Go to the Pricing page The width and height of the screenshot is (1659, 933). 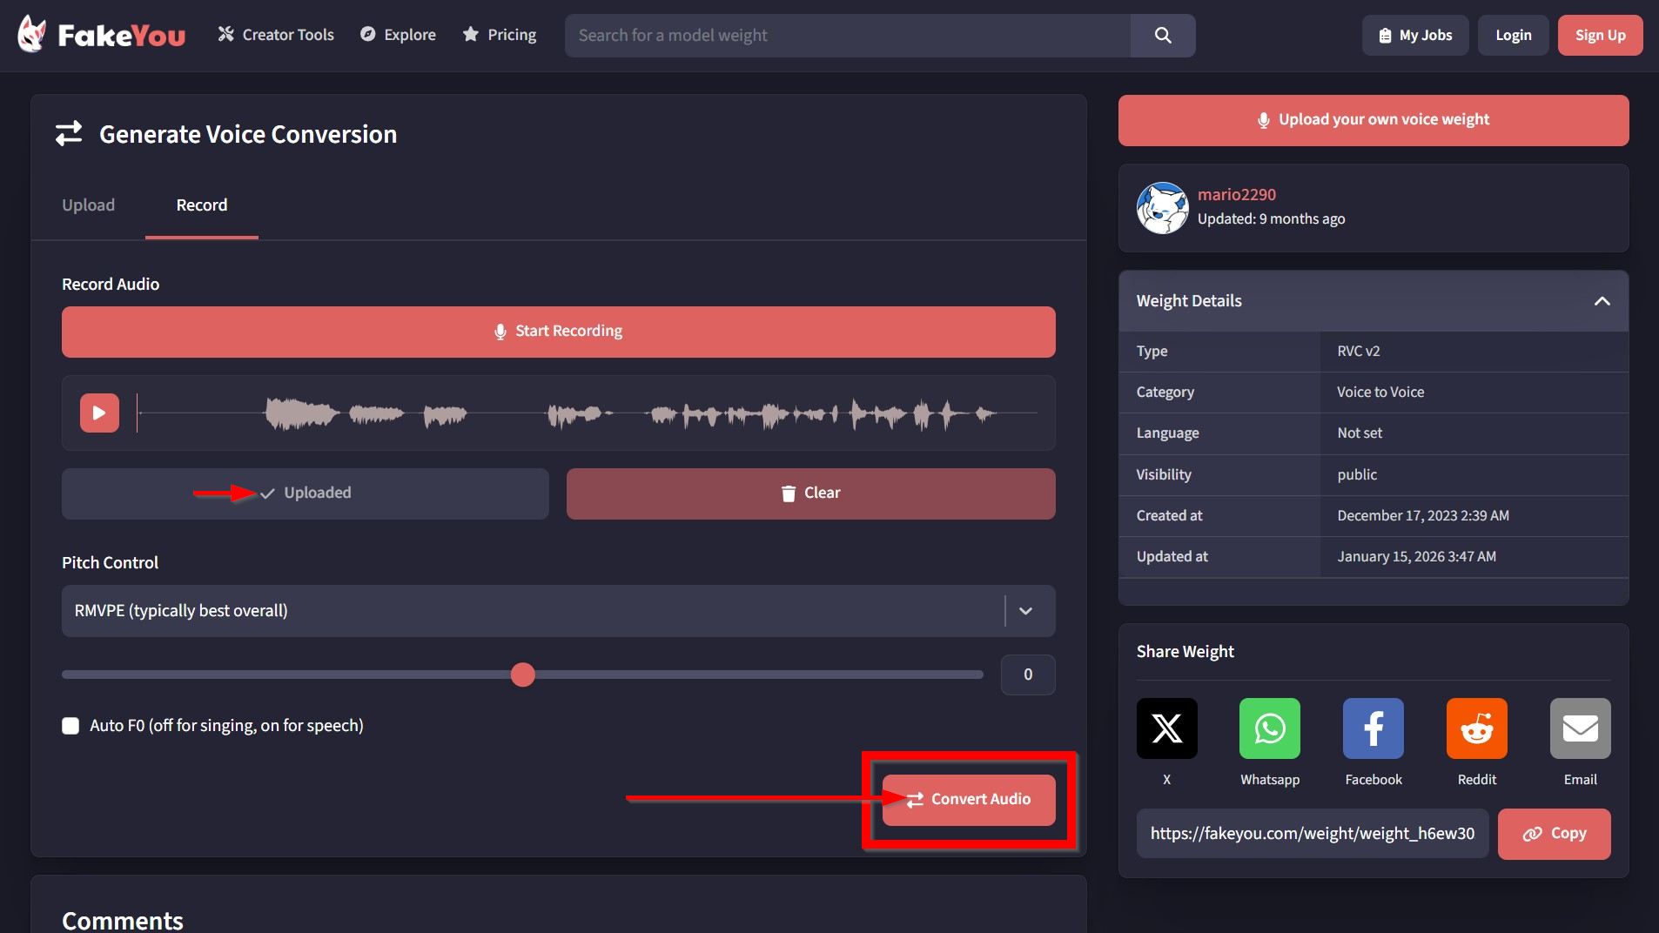coord(500,35)
